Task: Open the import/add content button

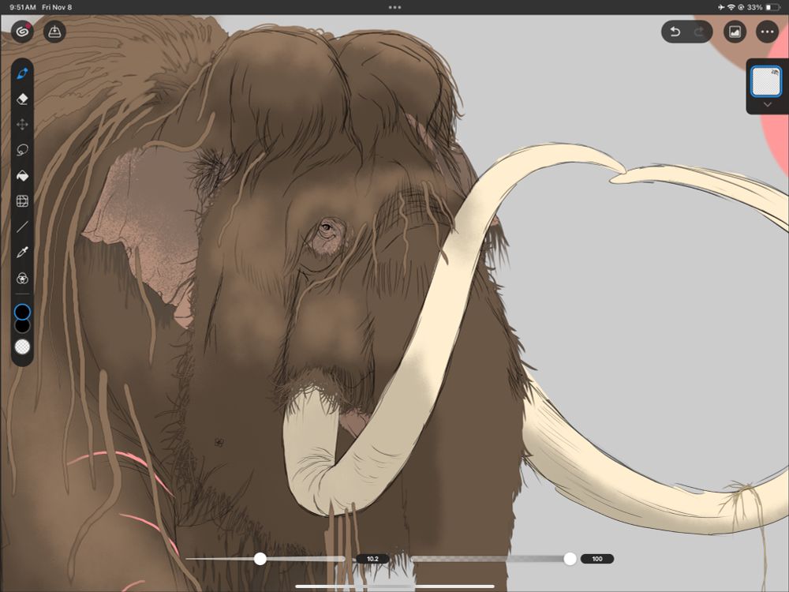Action: 54,32
